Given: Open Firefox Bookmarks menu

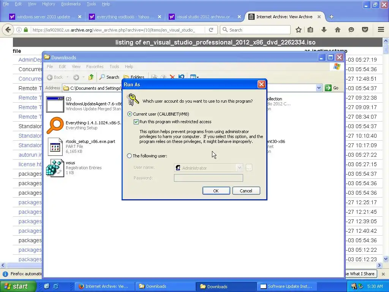Looking at the screenshot, I should tap(71, 4).
